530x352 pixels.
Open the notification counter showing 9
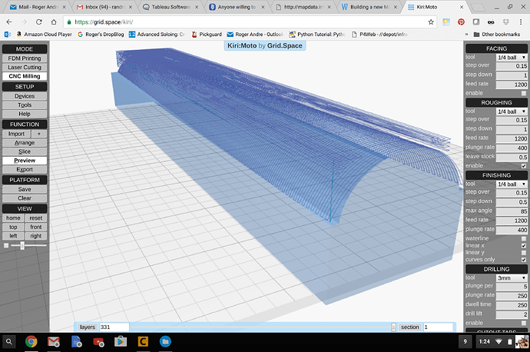(x=465, y=341)
